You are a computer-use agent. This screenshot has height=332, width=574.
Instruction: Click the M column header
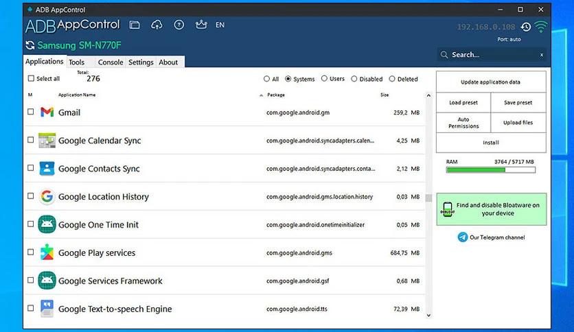point(30,95)
